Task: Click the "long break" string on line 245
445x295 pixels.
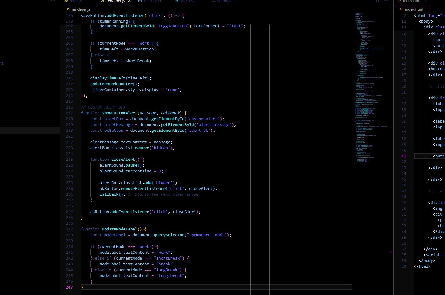Action: point(170,276)
